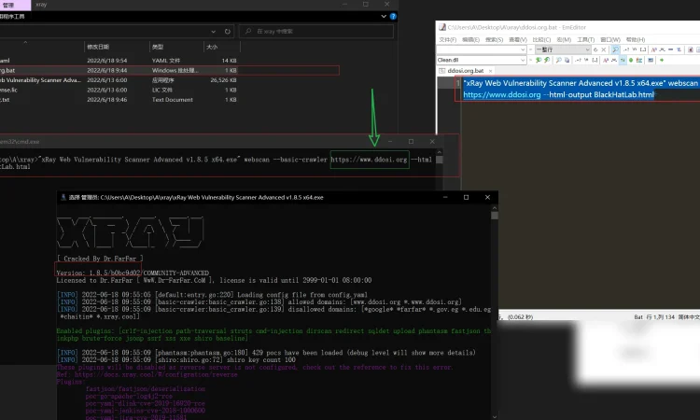Toggle match case Aa in the 一整行 toolbar row
Viewport: 700px width, 420px height.
(654, 49)
